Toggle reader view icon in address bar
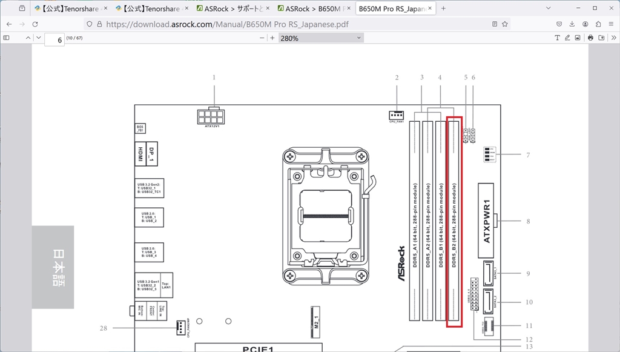Viewport: 620px width, 352px height. point(495,24)
